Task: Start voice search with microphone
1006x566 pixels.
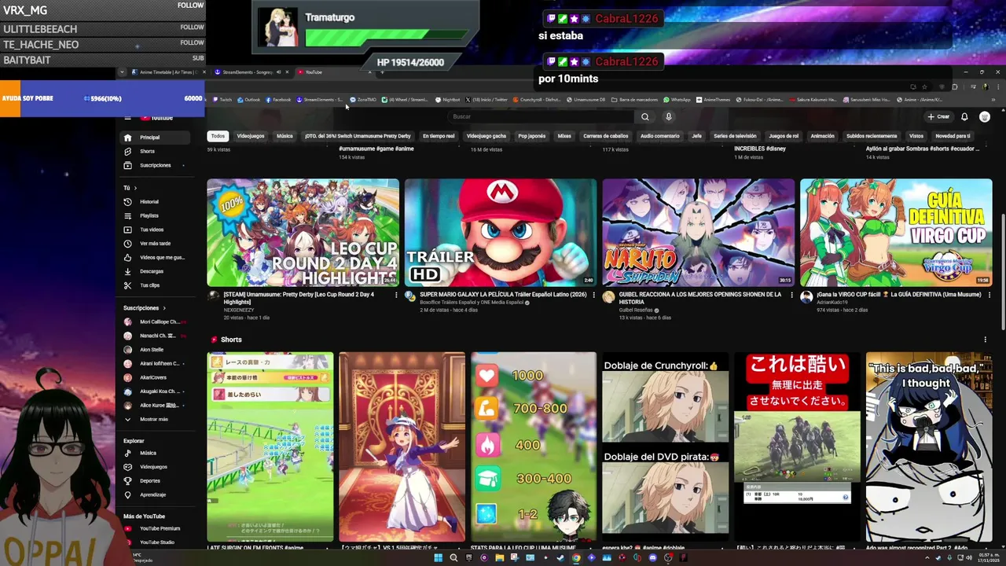Action: click(669, 116)
